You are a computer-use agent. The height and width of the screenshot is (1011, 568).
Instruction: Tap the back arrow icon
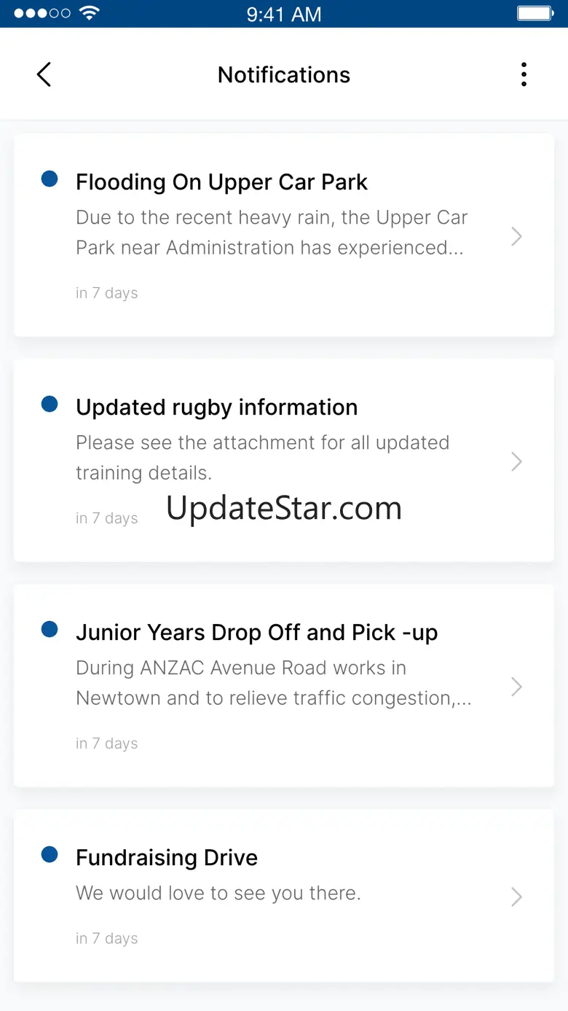44,74
